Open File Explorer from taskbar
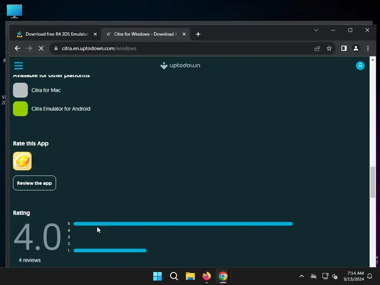The height and width of the screenshot is (285, 380). (190, 276)
